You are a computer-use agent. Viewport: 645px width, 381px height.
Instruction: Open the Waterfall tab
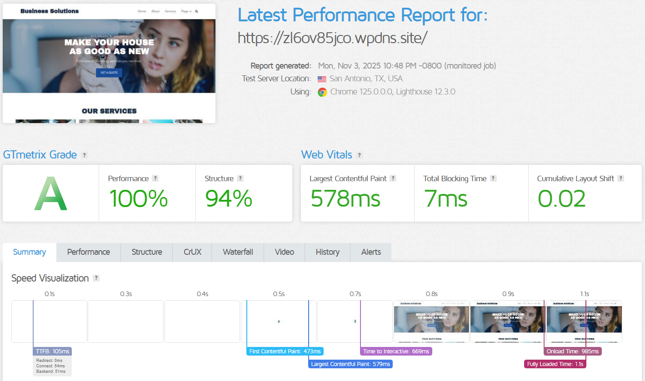pos(238,252)
